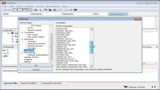Select the File Types settings page
The width and height of the screenshot is (160, 90).
pos(33,35)
